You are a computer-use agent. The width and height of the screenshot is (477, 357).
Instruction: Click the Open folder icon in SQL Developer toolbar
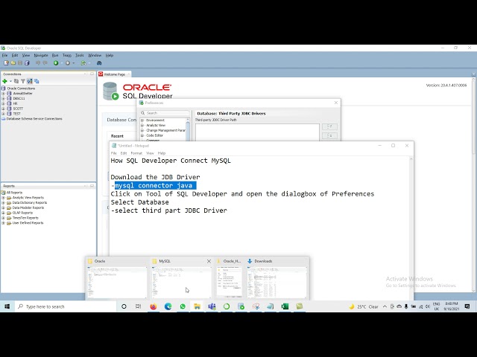pyautogui.click(x=13, y=62)
